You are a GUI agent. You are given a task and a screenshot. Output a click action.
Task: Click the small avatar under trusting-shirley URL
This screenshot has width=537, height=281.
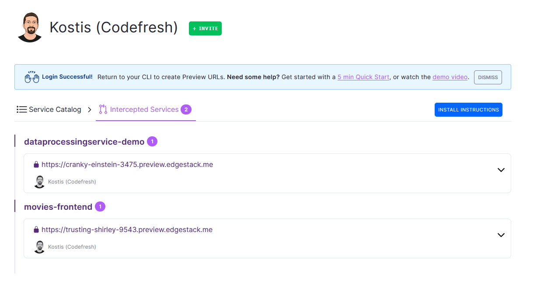(39, 247)
